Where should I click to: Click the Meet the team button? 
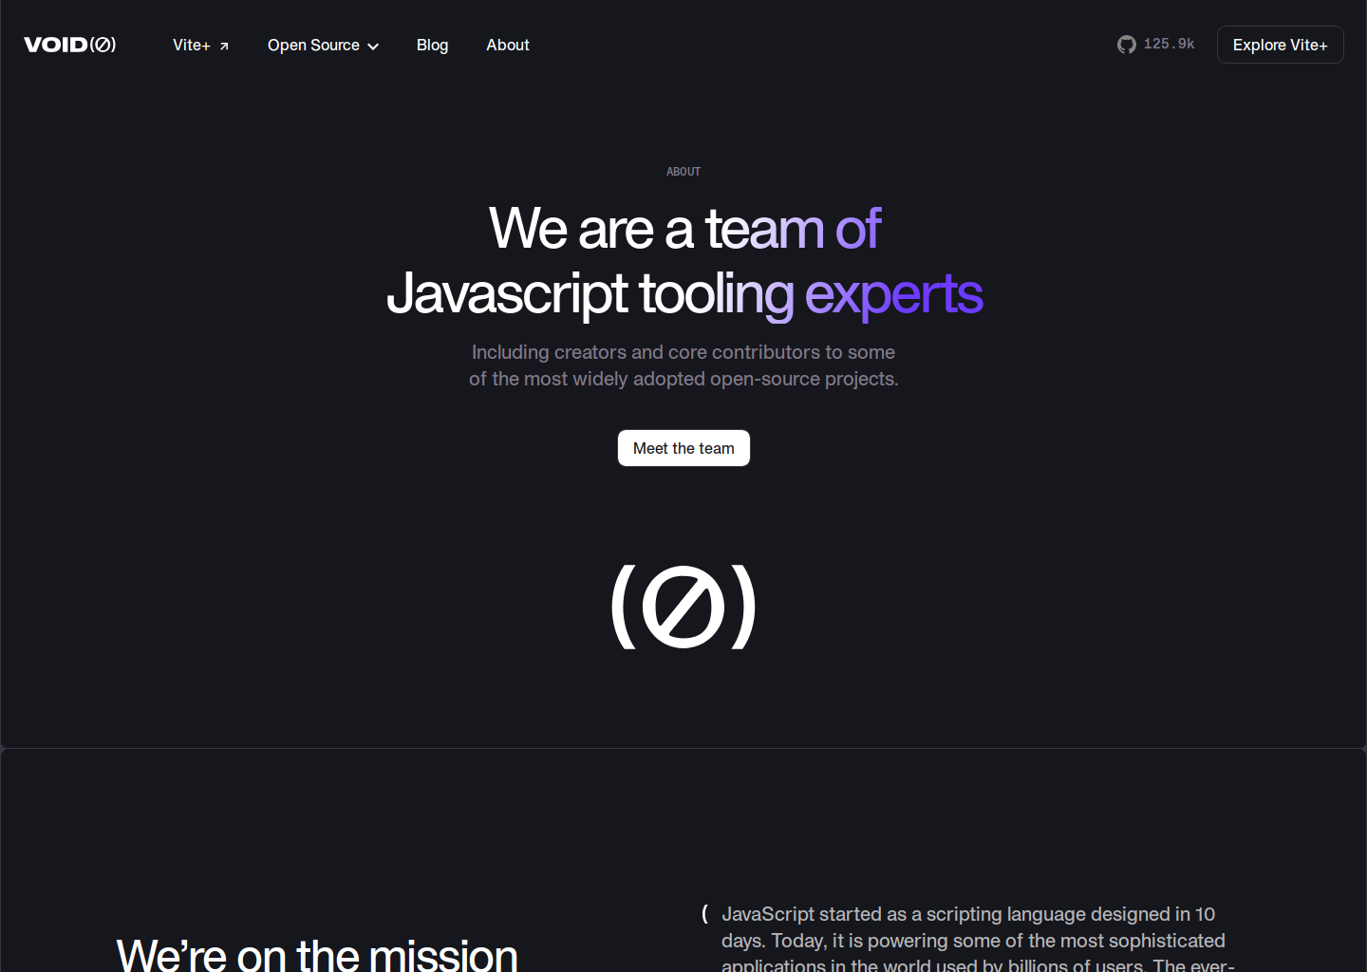(683, 448)
